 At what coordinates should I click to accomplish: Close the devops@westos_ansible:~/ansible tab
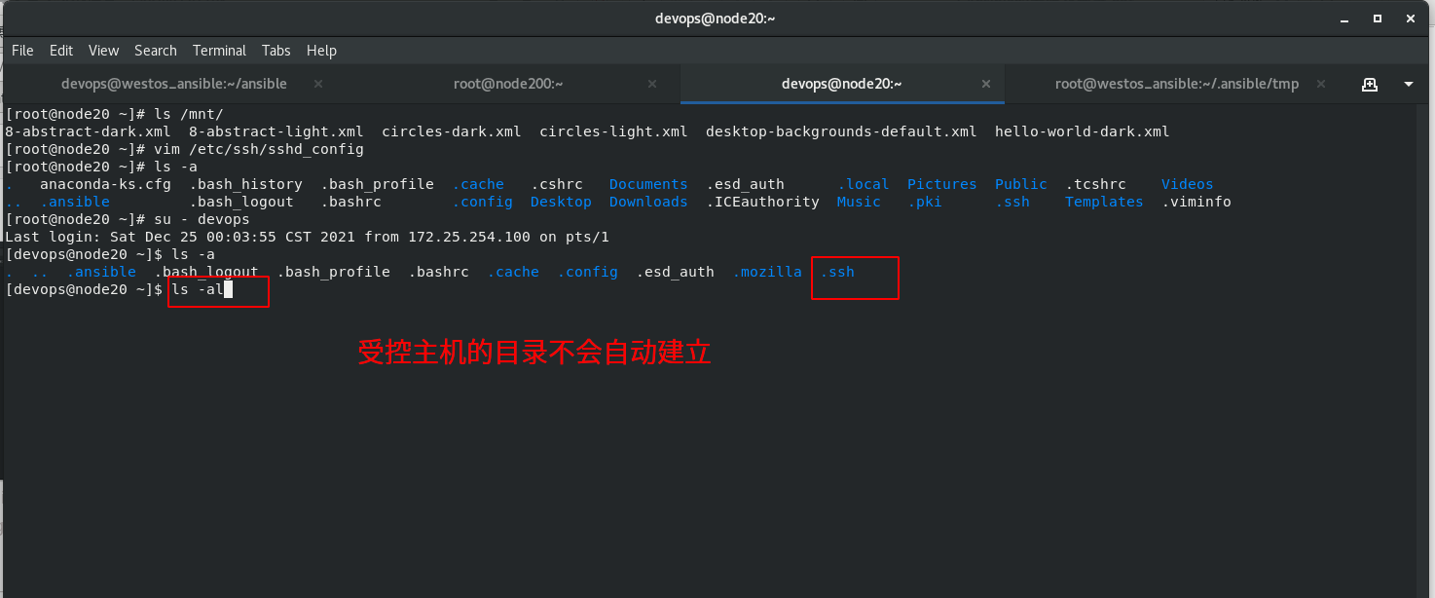click(x=317, y=84)
